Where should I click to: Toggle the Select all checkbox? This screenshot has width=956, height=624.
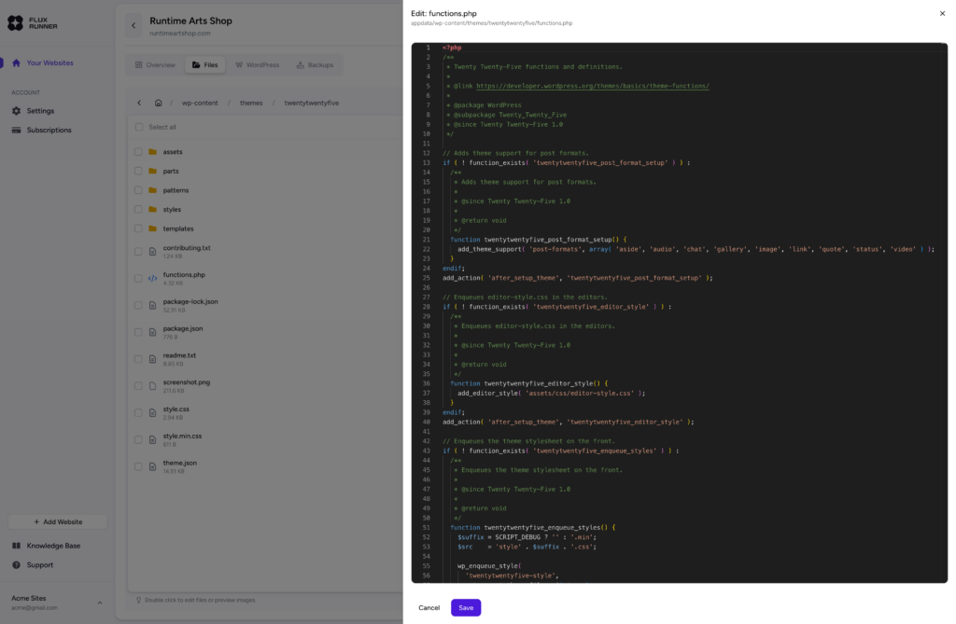pos(138,127)
